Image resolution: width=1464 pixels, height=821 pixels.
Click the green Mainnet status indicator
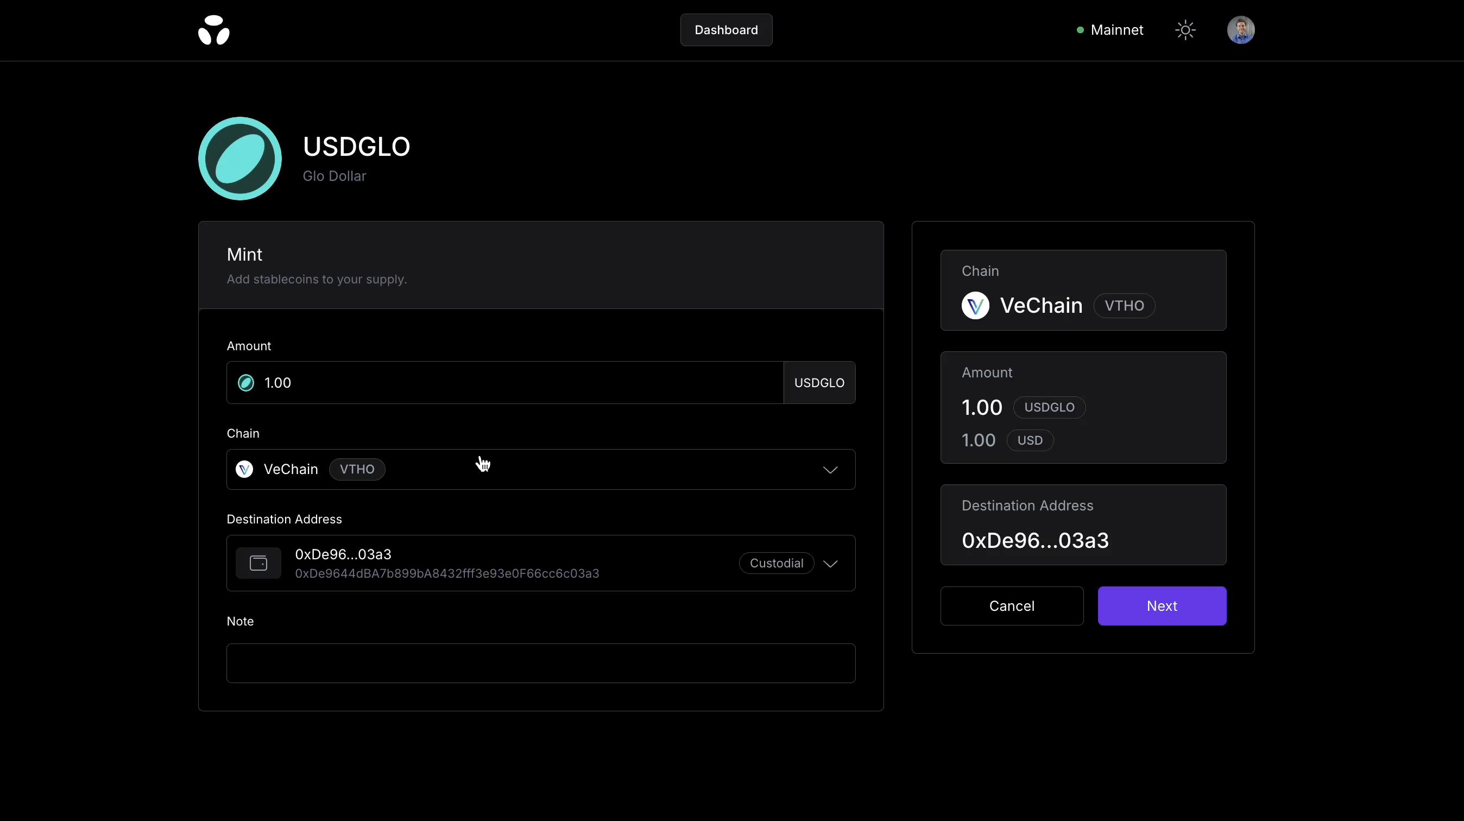pyautogui.click(x=1080, y=30)
